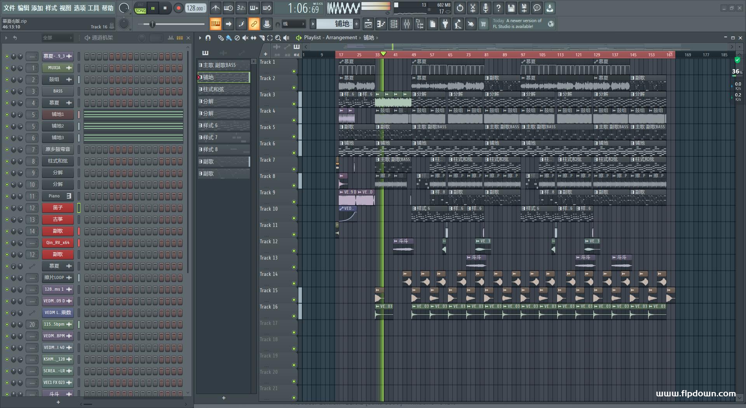Select the 笛子 channel button
Screen dimensions: 746x408
coord(58,208)
